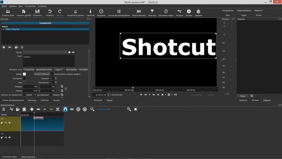Open the Правка menu
The image size is (282, 159).
(x=13, y=6)
